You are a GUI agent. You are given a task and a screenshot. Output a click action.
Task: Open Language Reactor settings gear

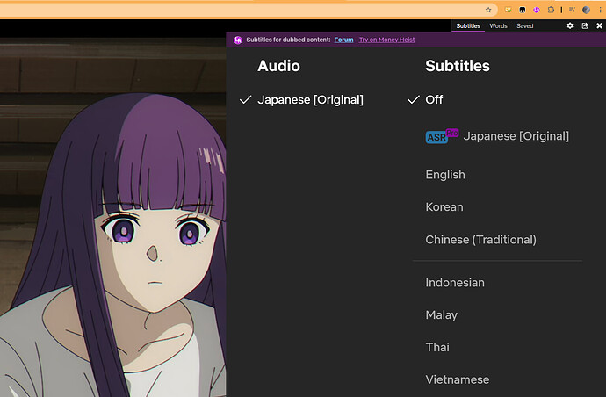coord(570,26)
